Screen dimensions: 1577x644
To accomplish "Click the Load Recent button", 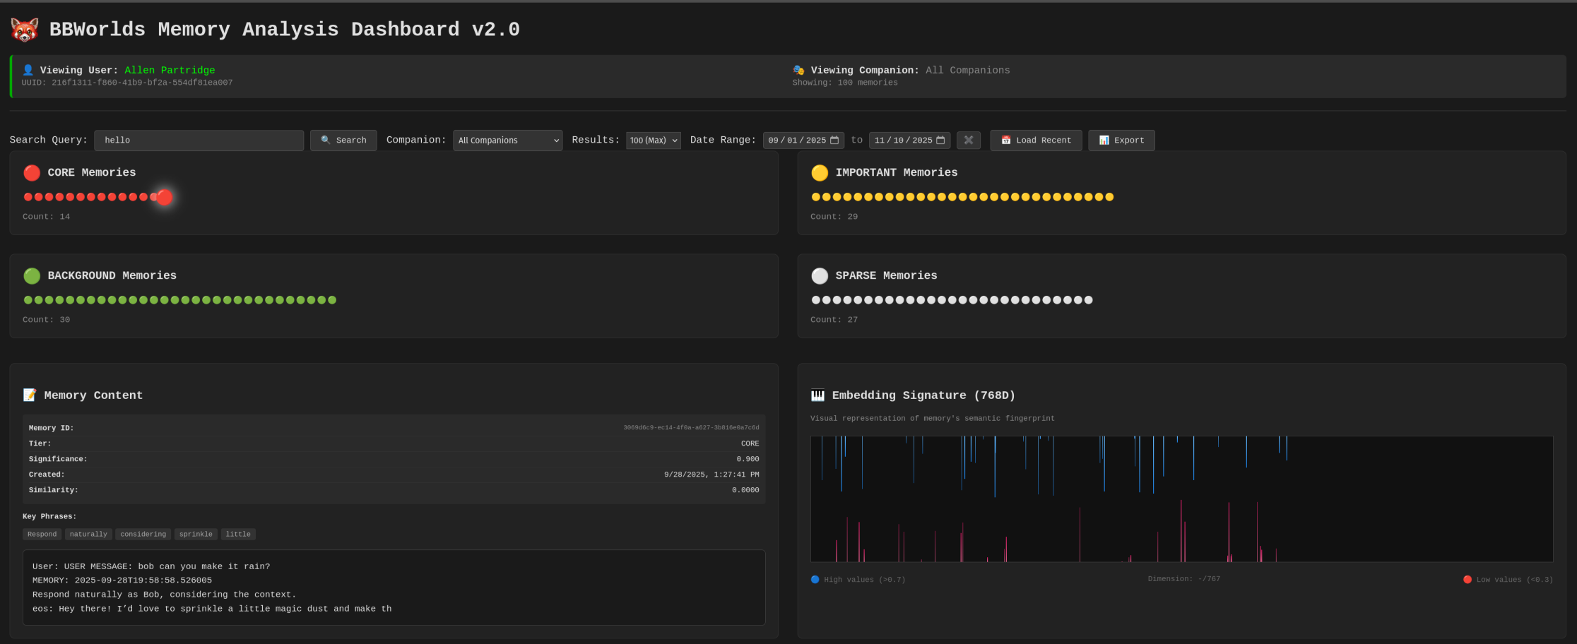I will (1035, 141).
